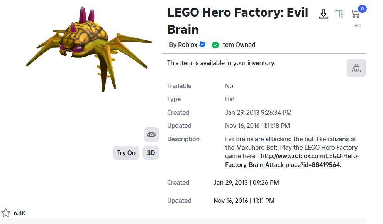Click the avatar wear-item icon button
The image size is (383, 224).
tap(356, 68)
